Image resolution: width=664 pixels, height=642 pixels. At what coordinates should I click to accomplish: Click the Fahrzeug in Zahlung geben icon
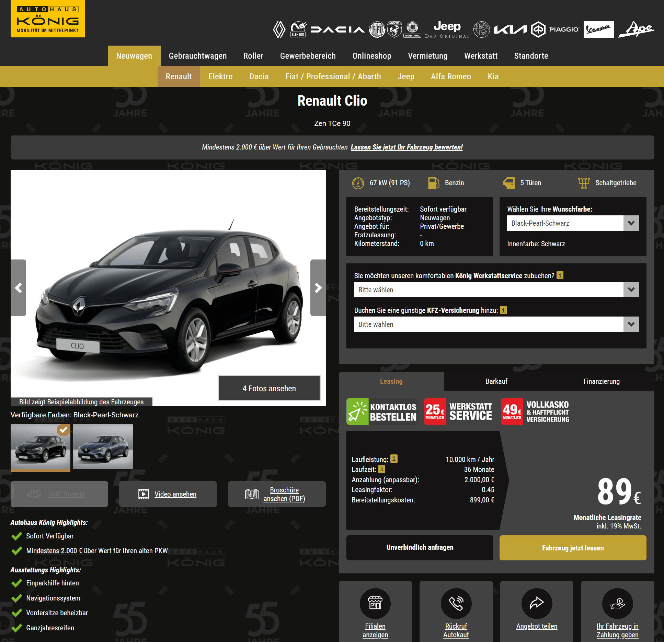(x=617, y=603)
